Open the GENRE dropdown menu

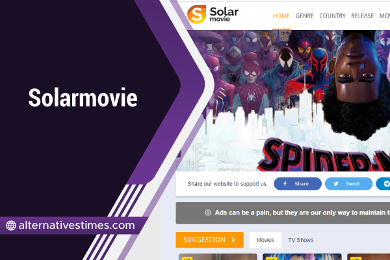[x=304, y=16]
